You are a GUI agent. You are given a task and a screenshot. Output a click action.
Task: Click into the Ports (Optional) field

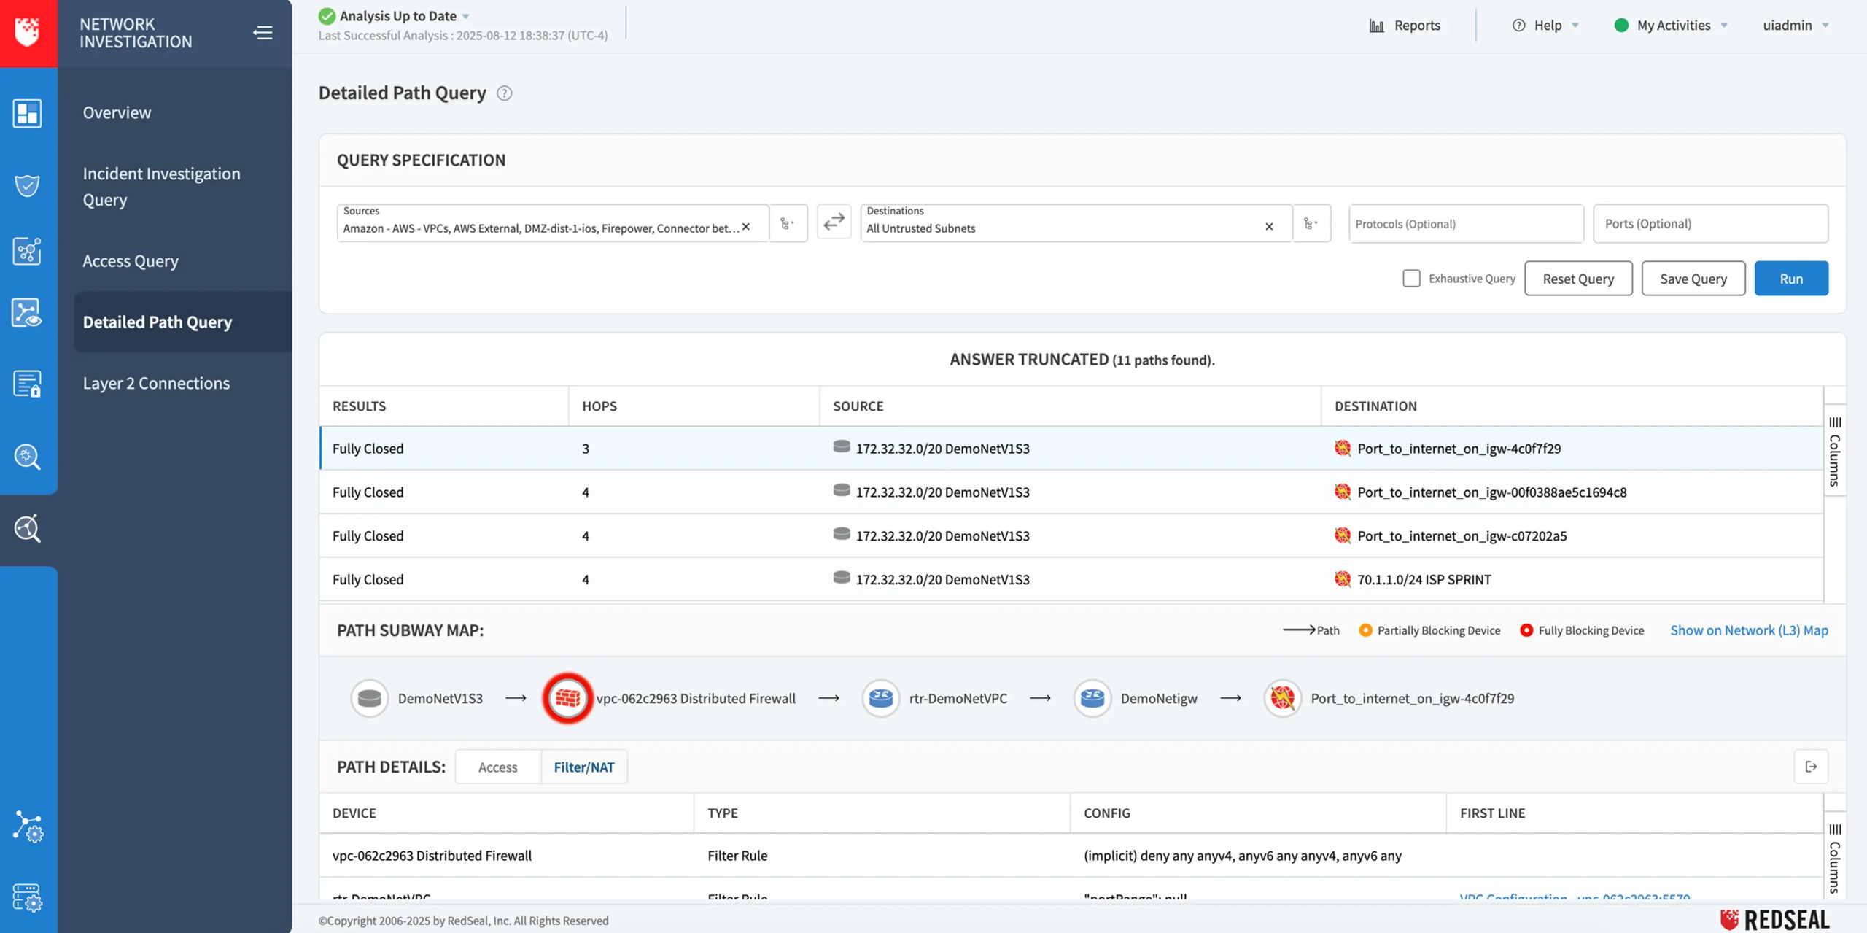pyautogui.click(x=1711, y=224)
